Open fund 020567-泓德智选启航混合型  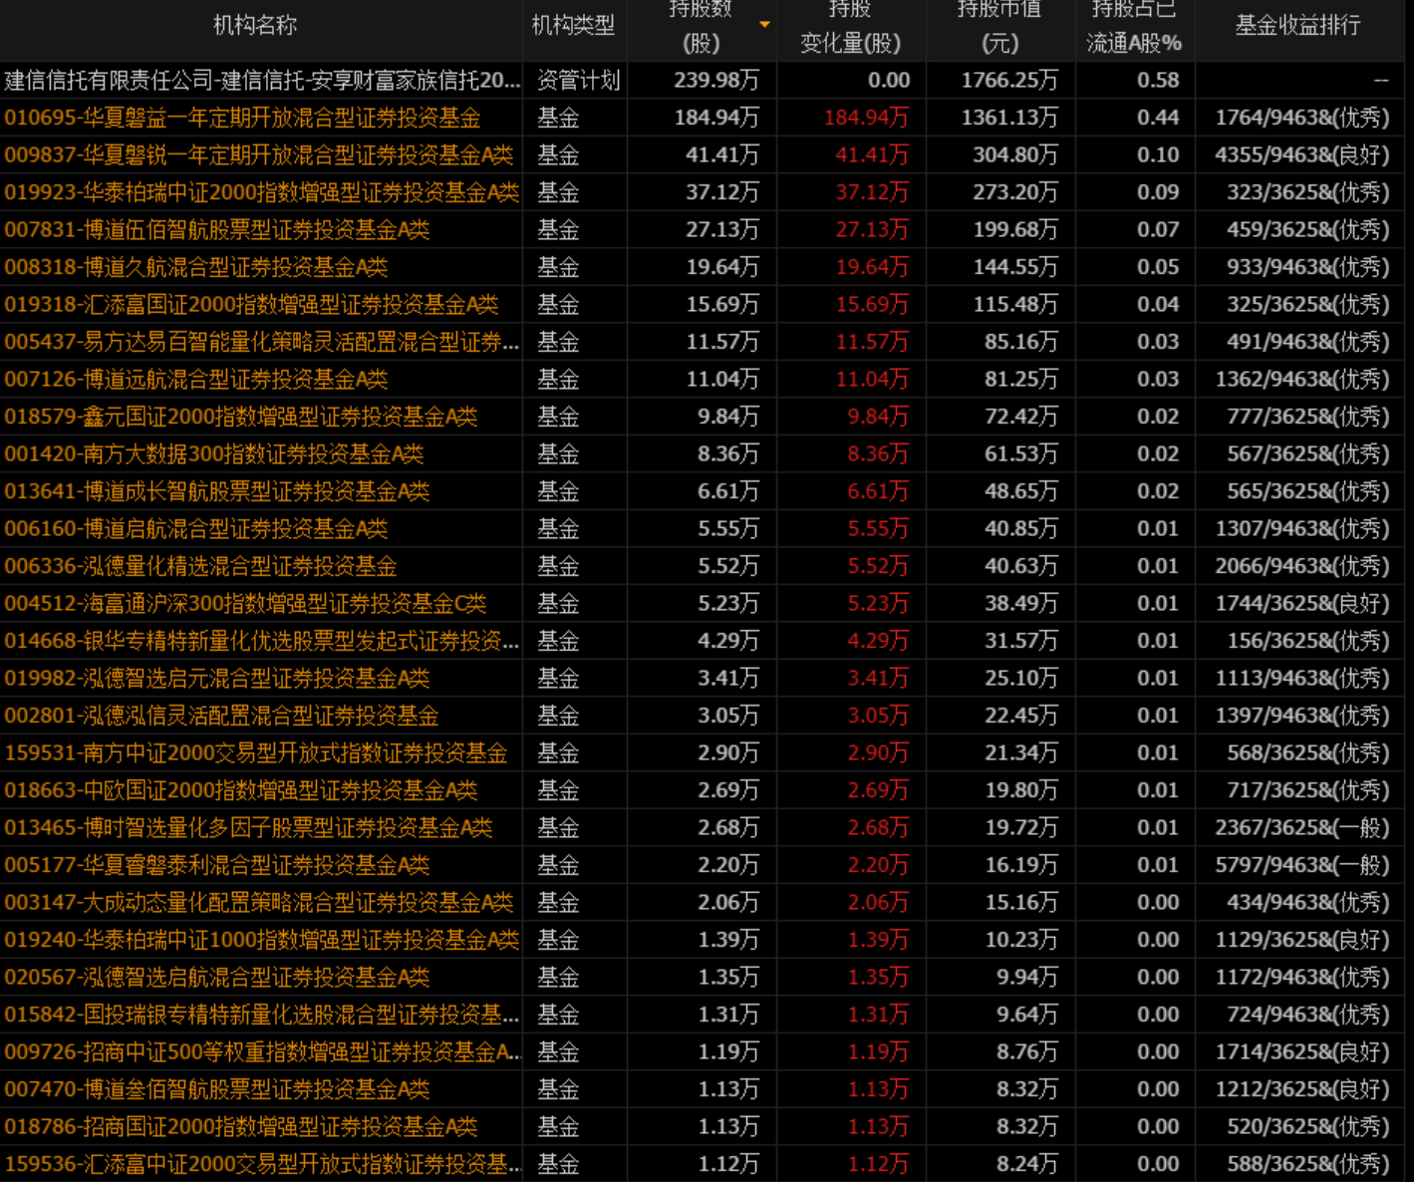(217, 978)
